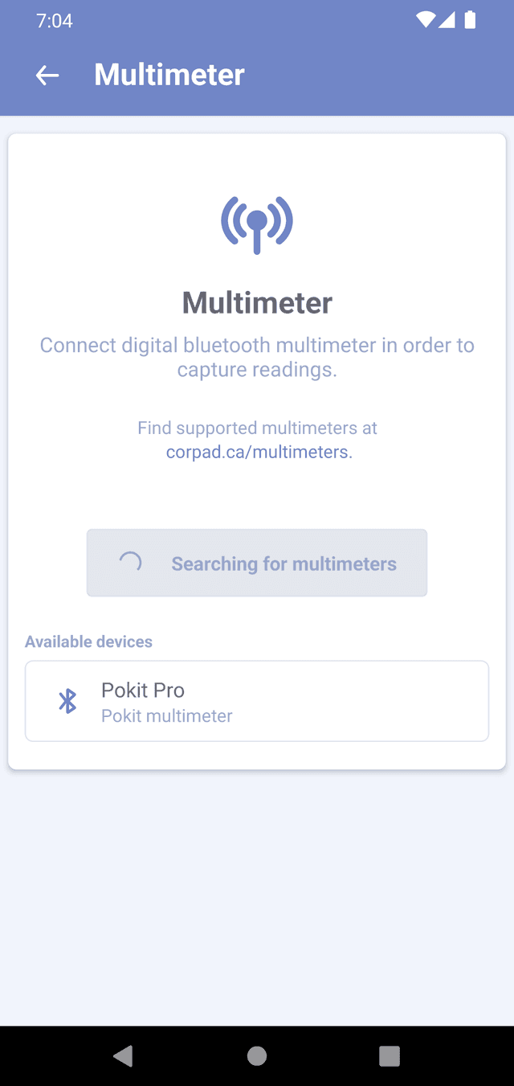
Task: Click the loading spinner icon
Action: click(x=130, y=563)
